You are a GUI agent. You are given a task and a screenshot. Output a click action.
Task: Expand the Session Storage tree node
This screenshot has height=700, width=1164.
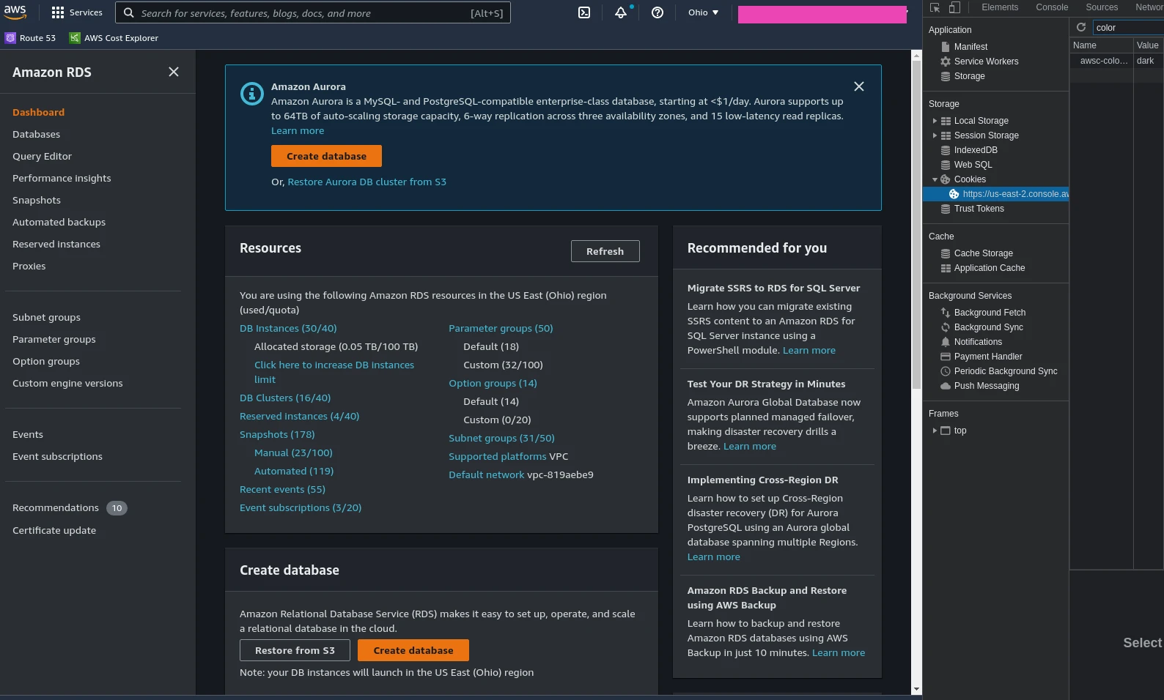pos(935,135)
